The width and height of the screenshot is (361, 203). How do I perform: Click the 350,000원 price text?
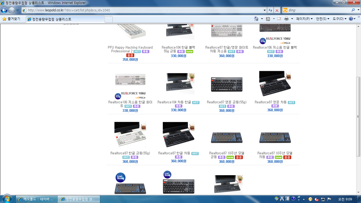click(x=130, y=59)
